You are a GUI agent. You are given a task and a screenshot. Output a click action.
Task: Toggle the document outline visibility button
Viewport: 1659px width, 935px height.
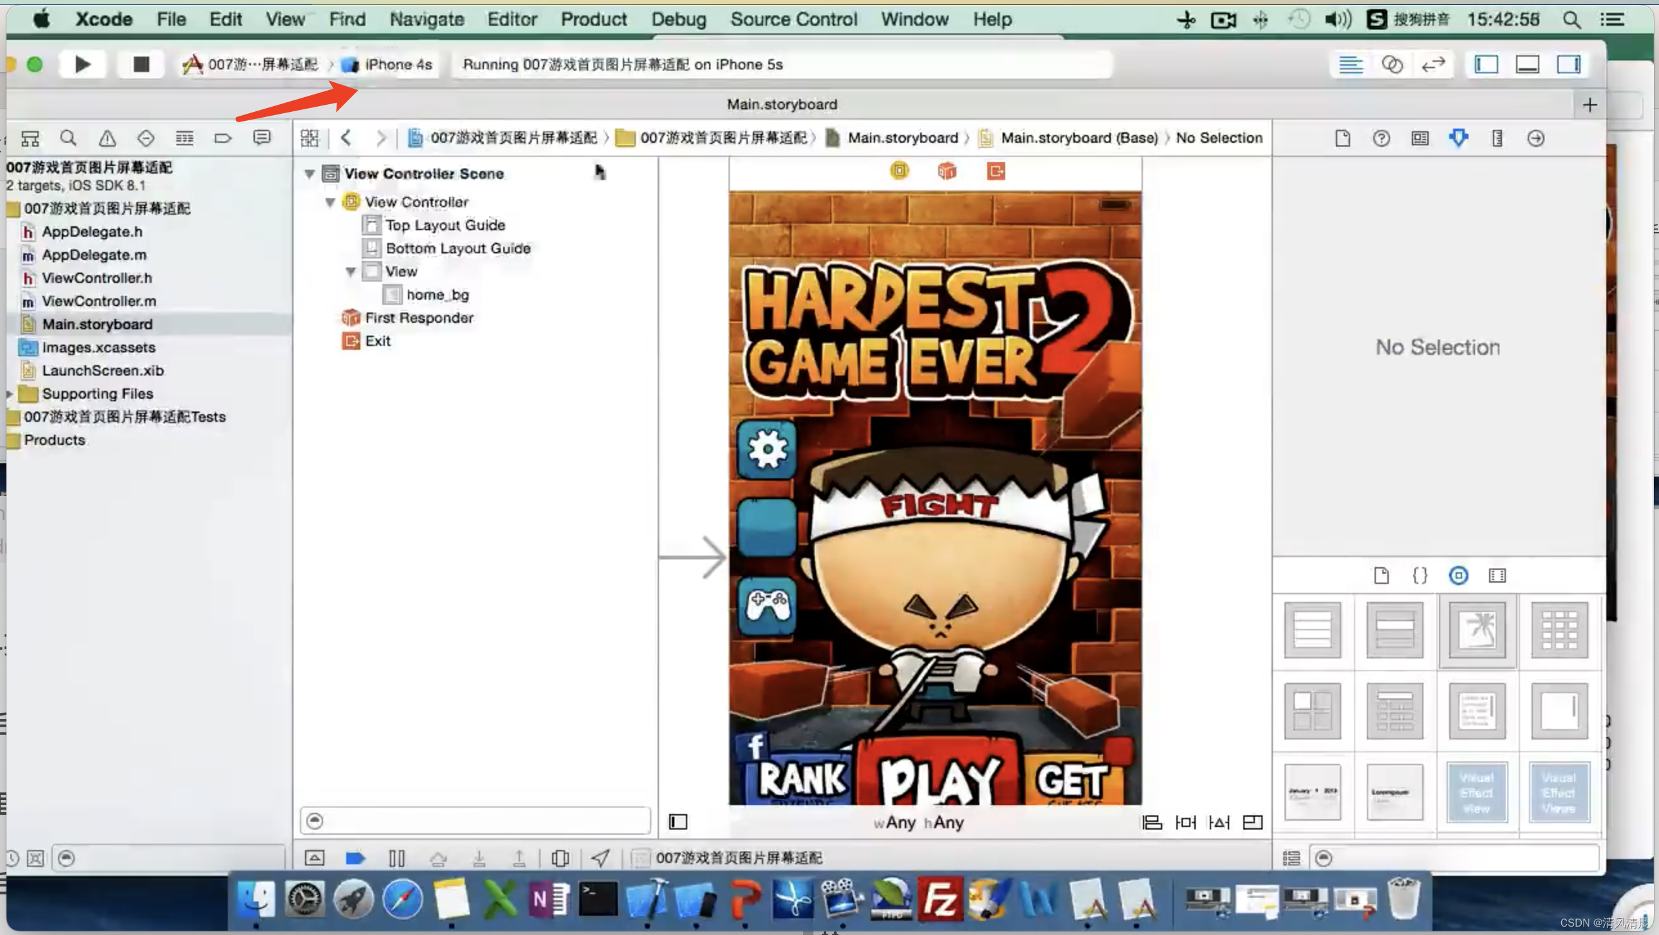[678, 822]
